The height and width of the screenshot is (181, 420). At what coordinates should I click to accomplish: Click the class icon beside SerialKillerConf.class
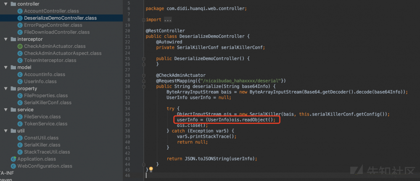(20, 102)
